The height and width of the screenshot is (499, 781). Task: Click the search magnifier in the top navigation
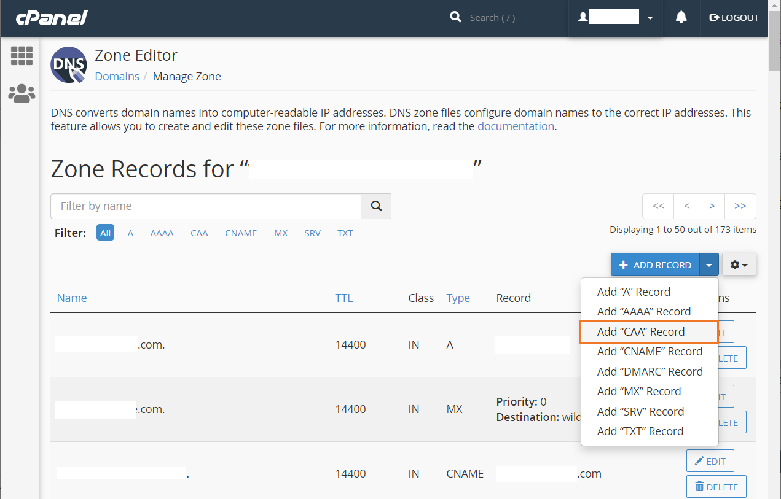[x=455, y=17]
